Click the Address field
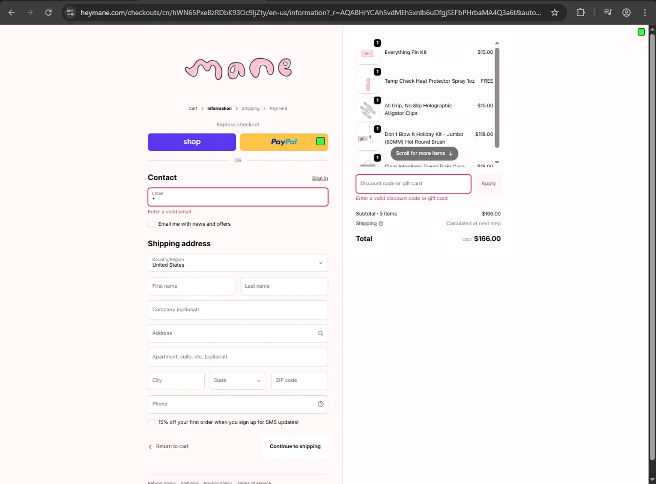This screenshot has width=656, height=484. pyautogui.click(x=238, y=334)
